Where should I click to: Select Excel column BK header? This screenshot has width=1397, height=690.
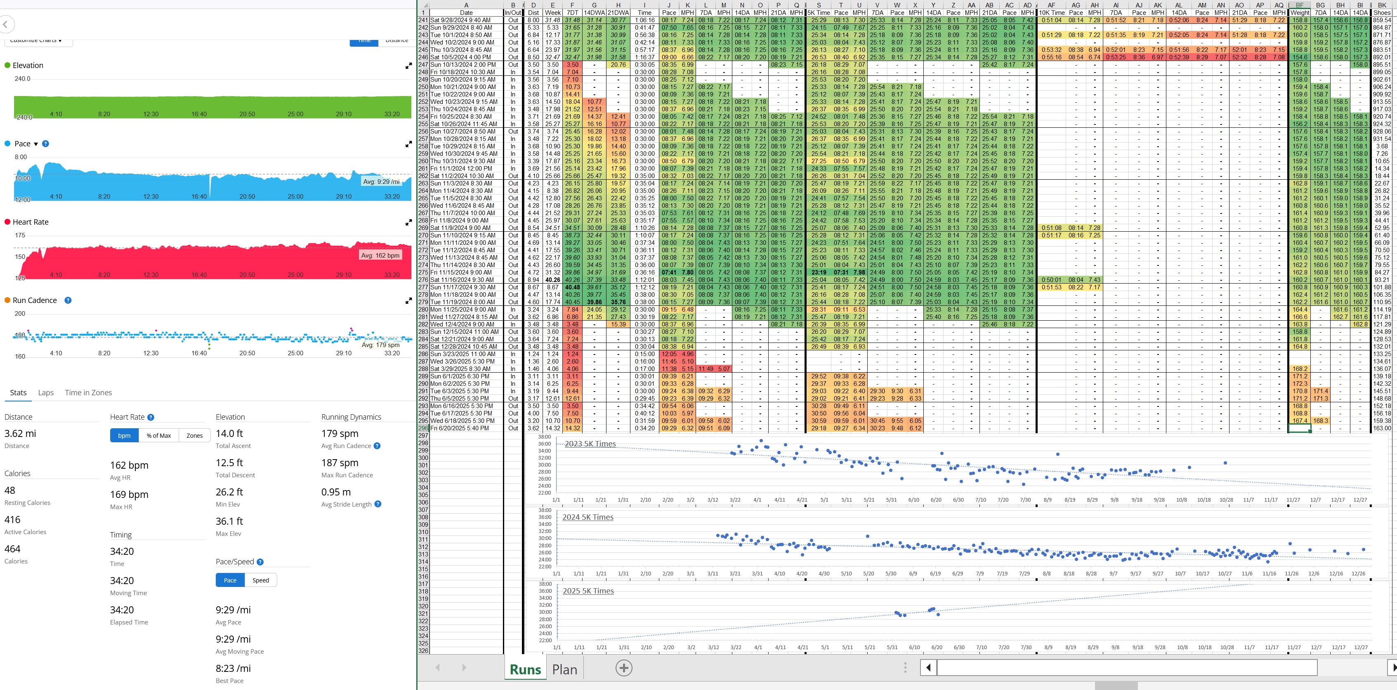[1382, 5]
